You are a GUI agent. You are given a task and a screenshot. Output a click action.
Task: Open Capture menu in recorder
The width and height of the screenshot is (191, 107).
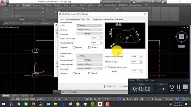point(132,80)
